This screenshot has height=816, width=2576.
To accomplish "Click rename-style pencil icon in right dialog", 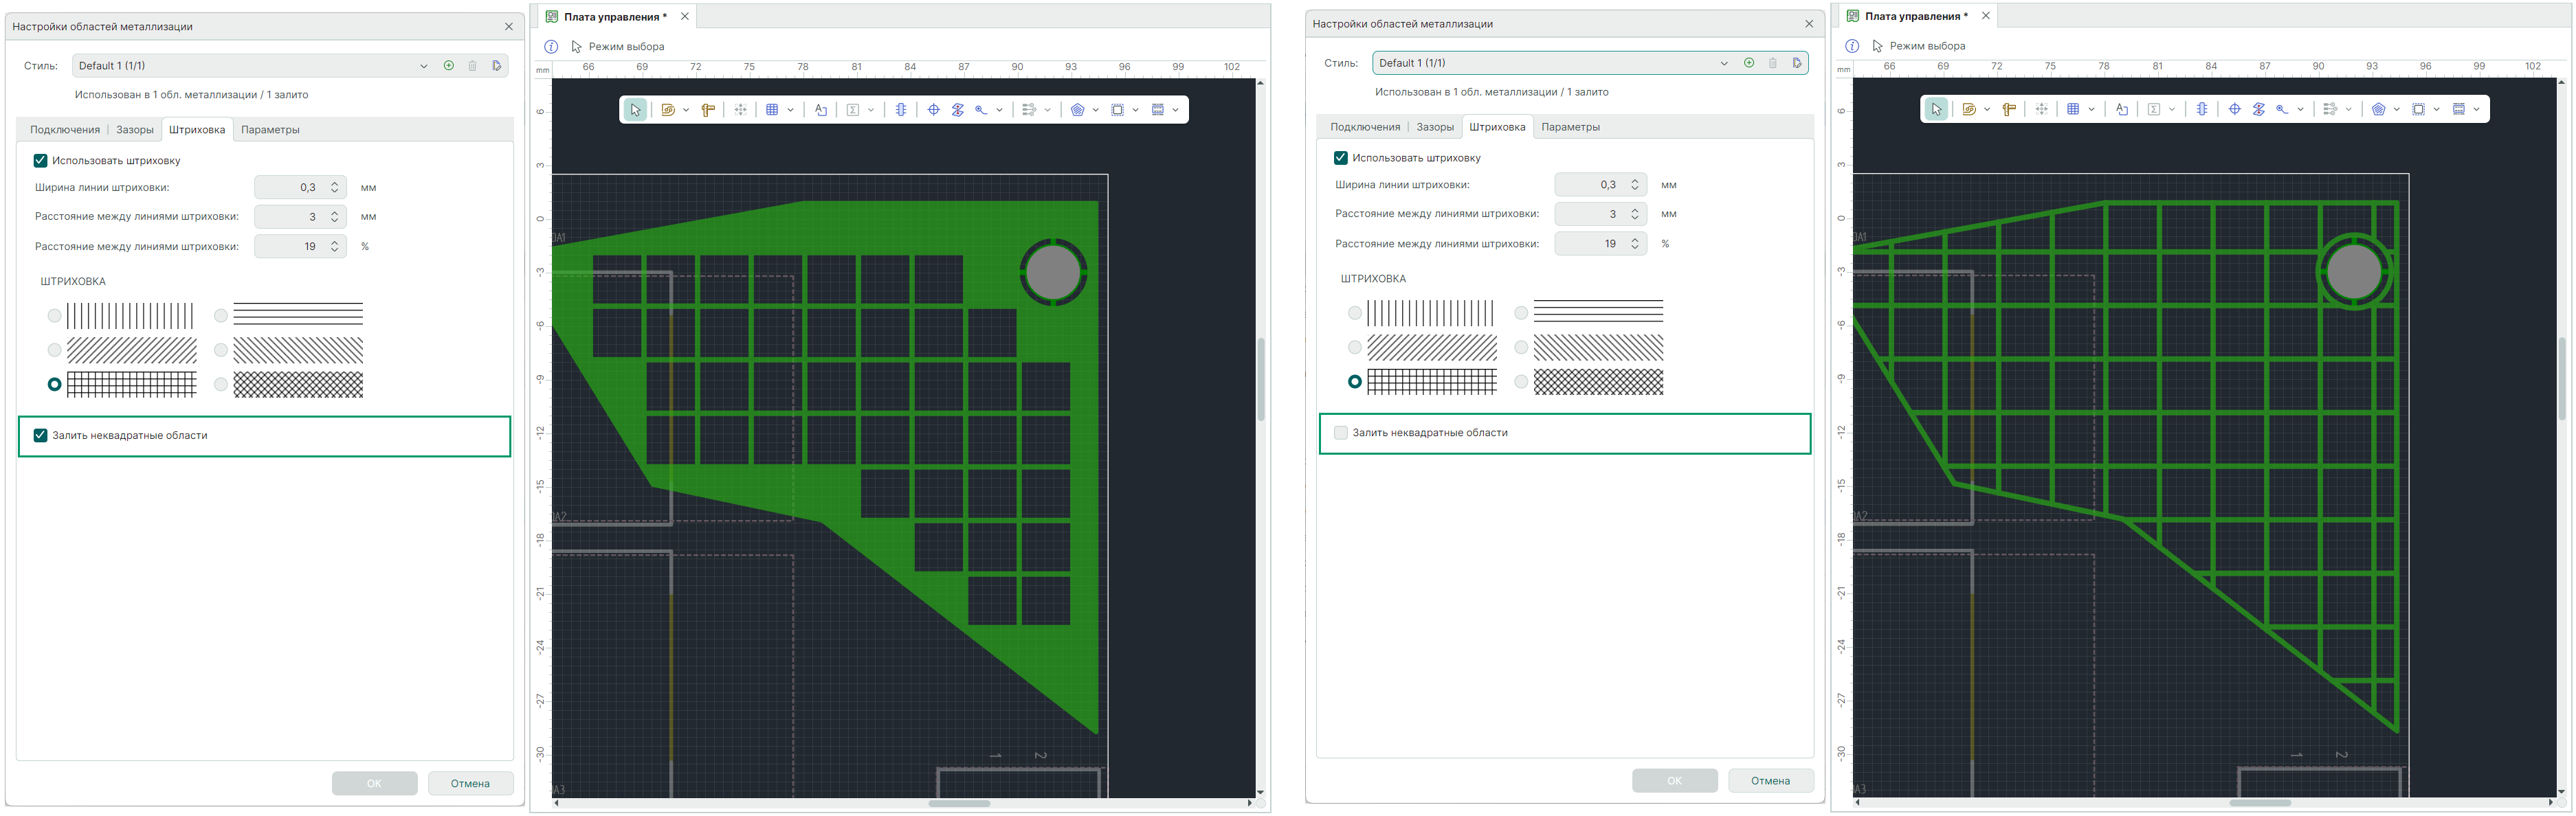I will coord(1797,63).
